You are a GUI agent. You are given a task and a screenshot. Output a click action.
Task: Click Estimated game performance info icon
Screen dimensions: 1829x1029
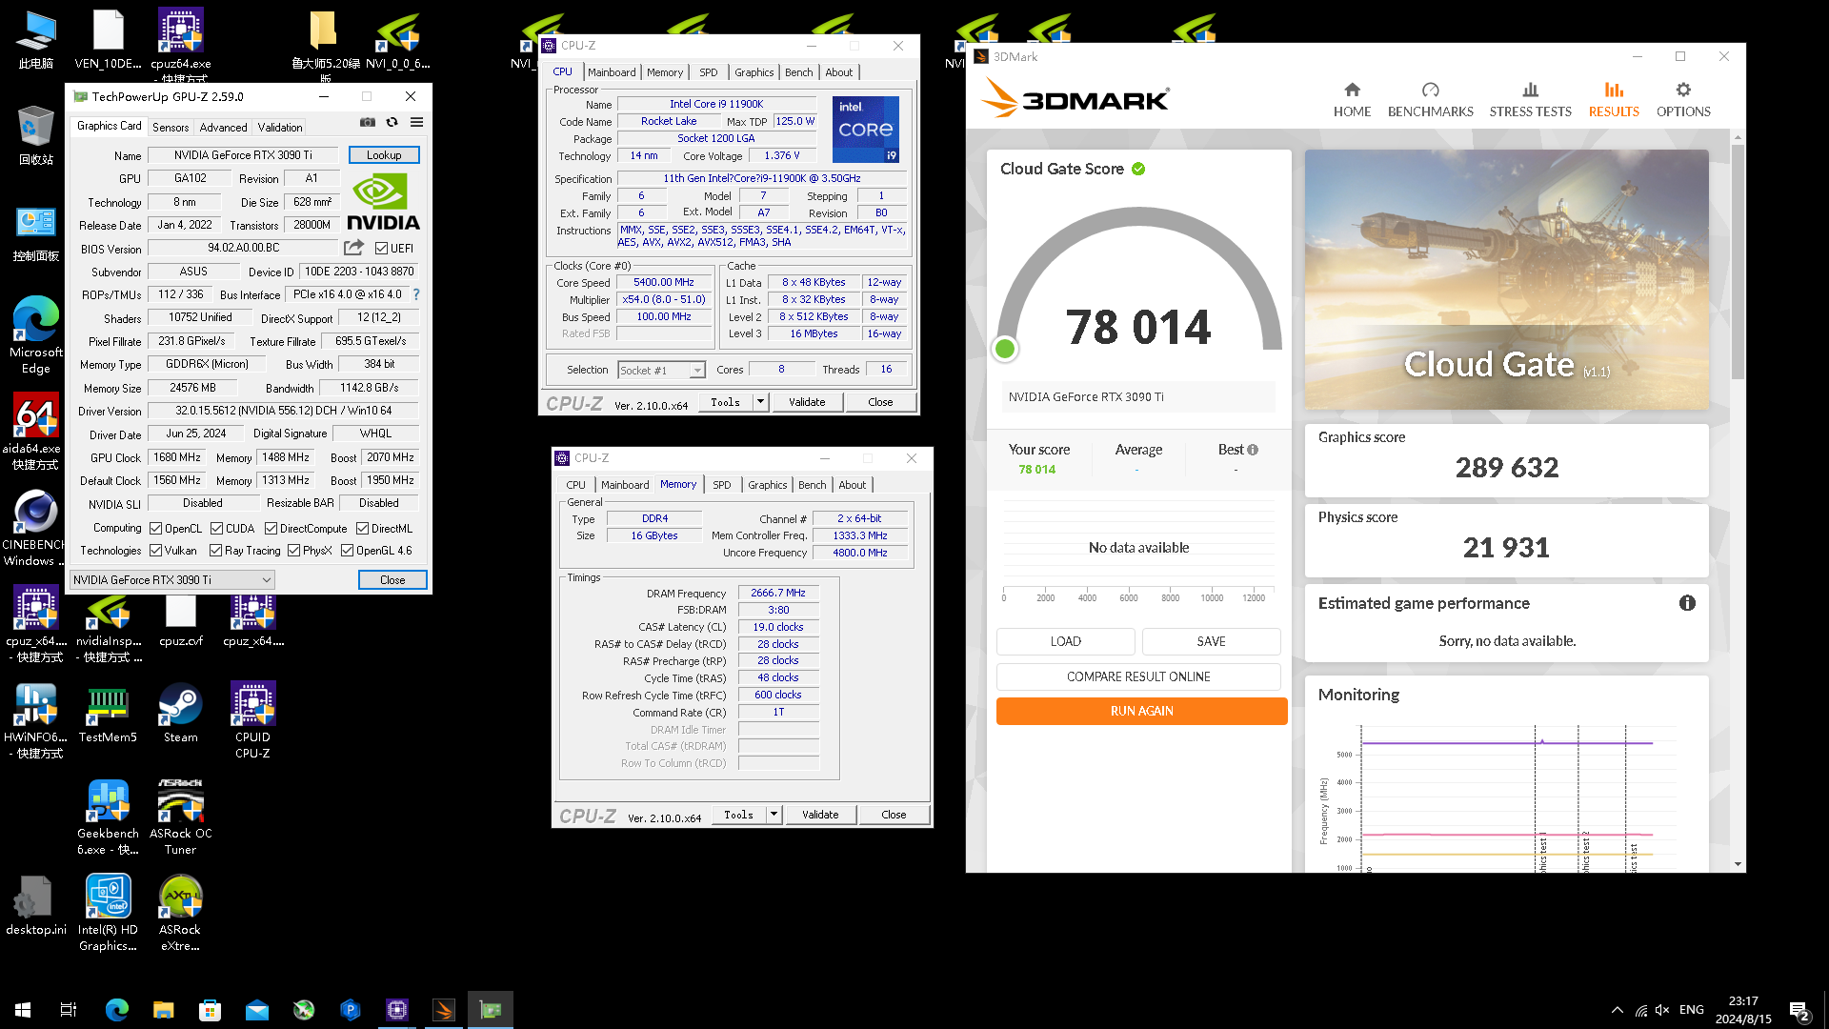pos(1687,603)
